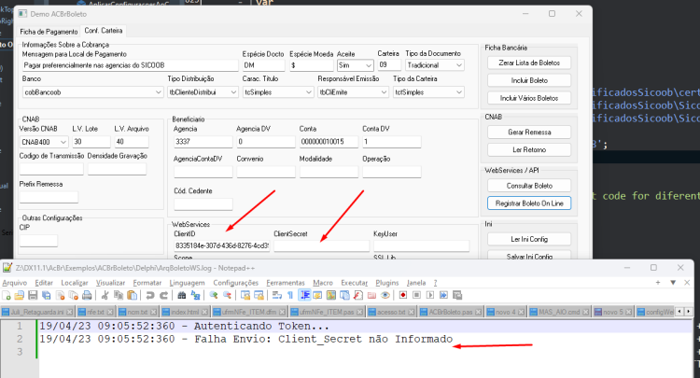This screenshot has height=378, width=700.
Task: Click the Save recorded macro icon
Action: click(457, 296)
